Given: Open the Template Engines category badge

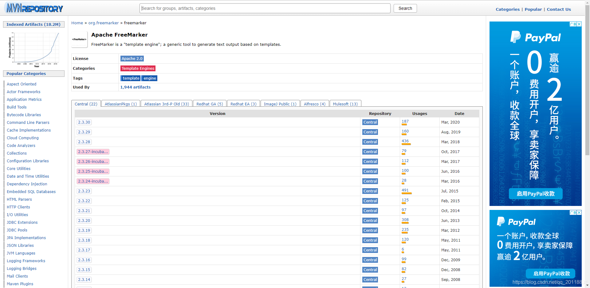Looking at the screenshot, I should [138, 68].
